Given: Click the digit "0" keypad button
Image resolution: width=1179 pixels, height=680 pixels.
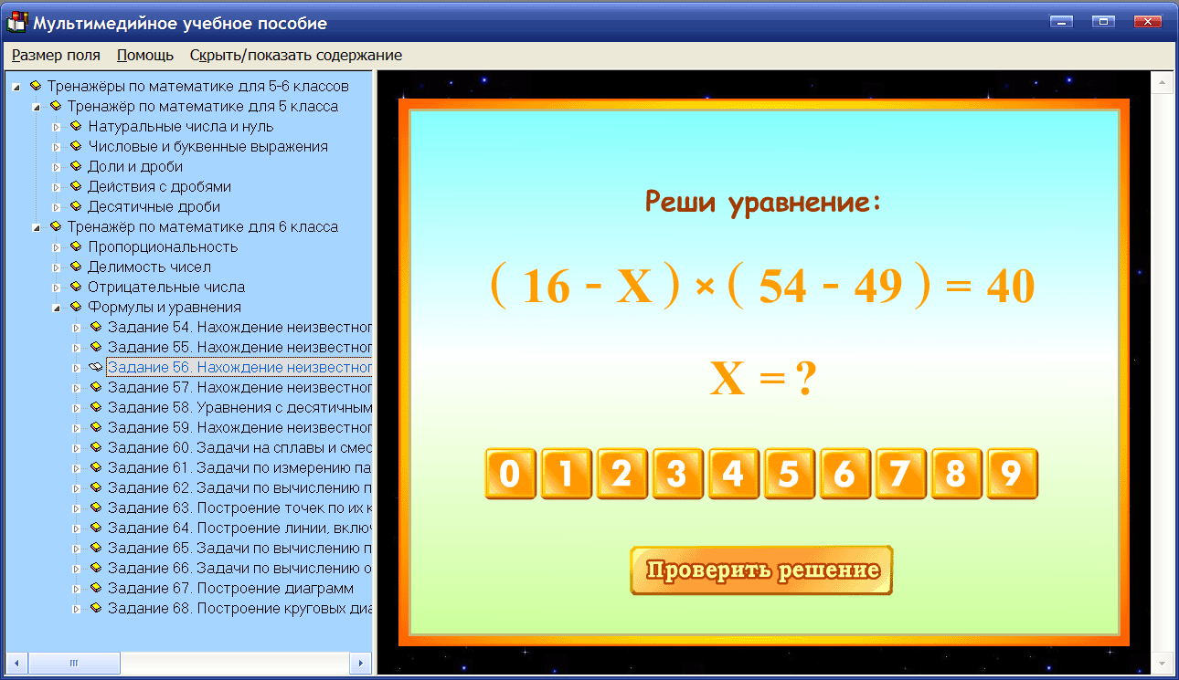Looking at the screenshot, I should pos(510,473).
